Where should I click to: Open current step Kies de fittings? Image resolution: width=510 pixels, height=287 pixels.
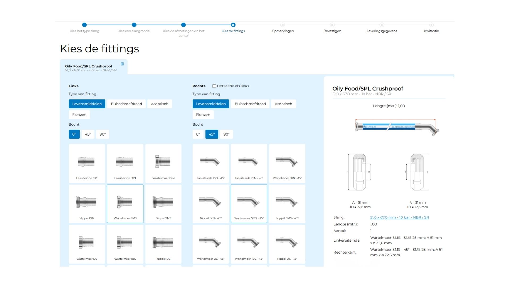(233, 28)
